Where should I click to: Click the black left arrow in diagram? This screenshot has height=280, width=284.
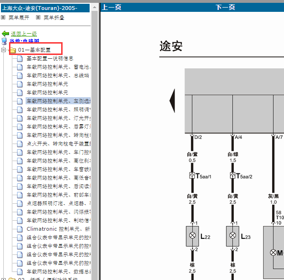[x=172, y=100]
